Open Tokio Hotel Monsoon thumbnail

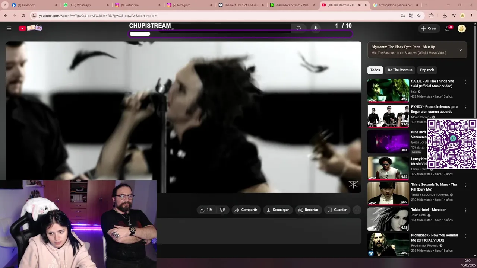388,219
